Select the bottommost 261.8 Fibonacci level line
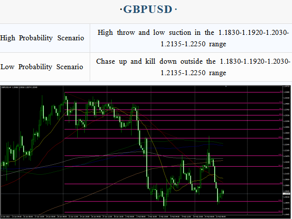292x219 pixels. coord(173,213)
